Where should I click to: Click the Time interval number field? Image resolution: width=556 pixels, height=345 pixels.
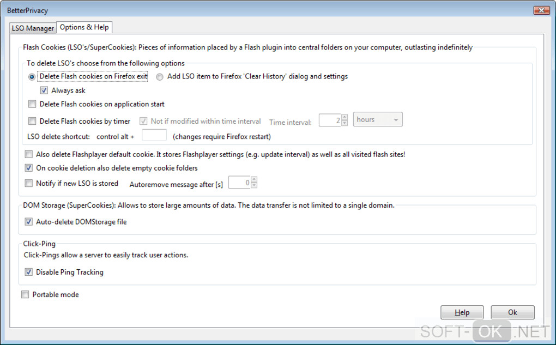coord(330,120)
